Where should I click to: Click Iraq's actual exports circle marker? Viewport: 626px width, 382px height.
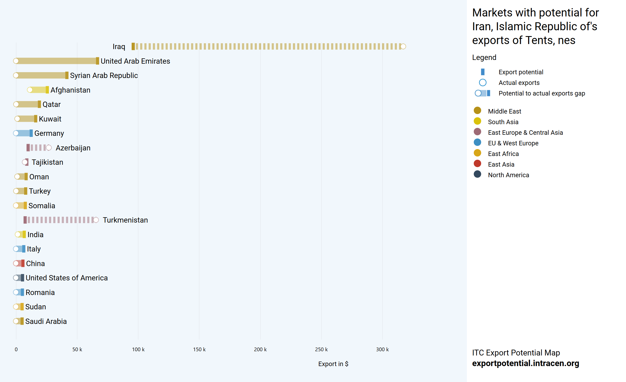403,46
